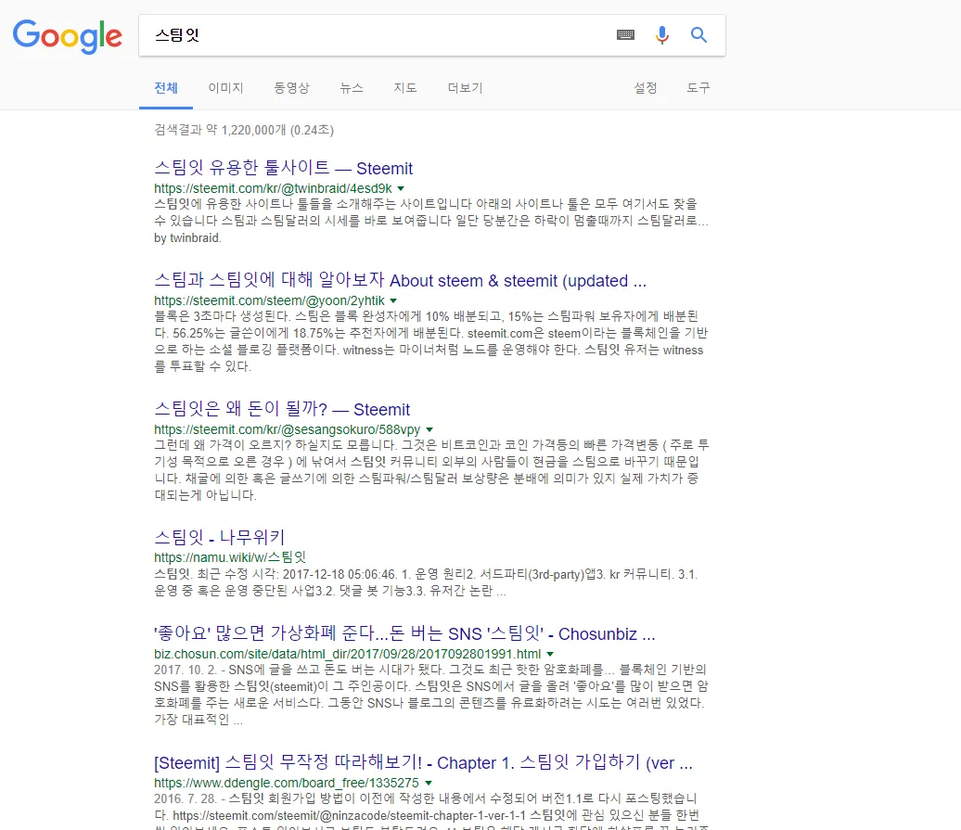Click URL text https://namu.wiki/w/스팀잇
Image resolution: width=961 pixels, height=830 pixels.
(230, 557)
